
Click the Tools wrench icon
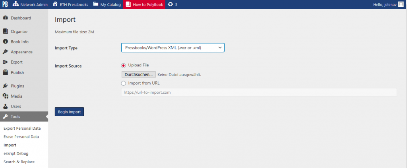click(5, 117)
